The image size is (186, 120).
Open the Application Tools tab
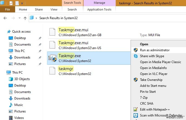point(99,9)
